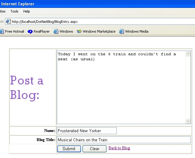Open the Help menu
The width and height of the screenshot is (195, 158).
26,11
